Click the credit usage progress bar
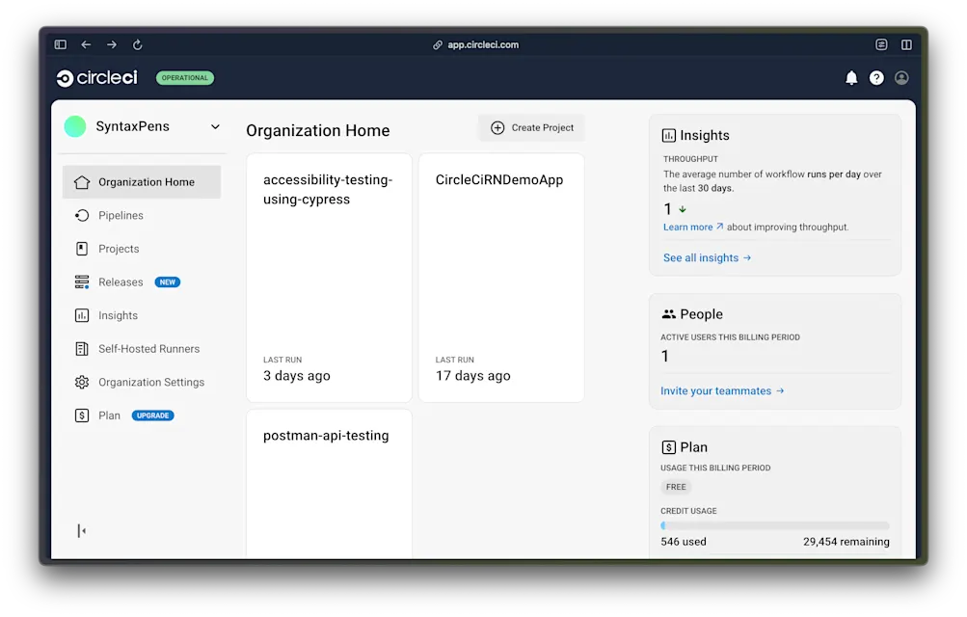This screenshot has width=967, height=617. (x=775, y=524)
